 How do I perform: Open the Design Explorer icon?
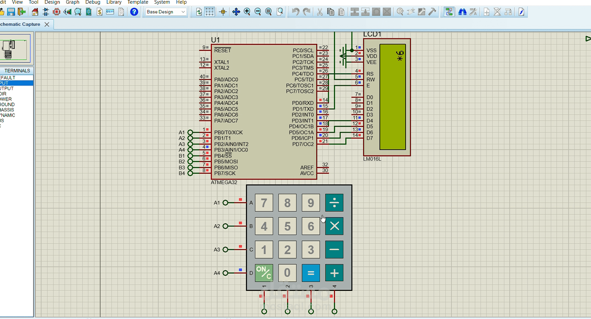click(89, 12)
